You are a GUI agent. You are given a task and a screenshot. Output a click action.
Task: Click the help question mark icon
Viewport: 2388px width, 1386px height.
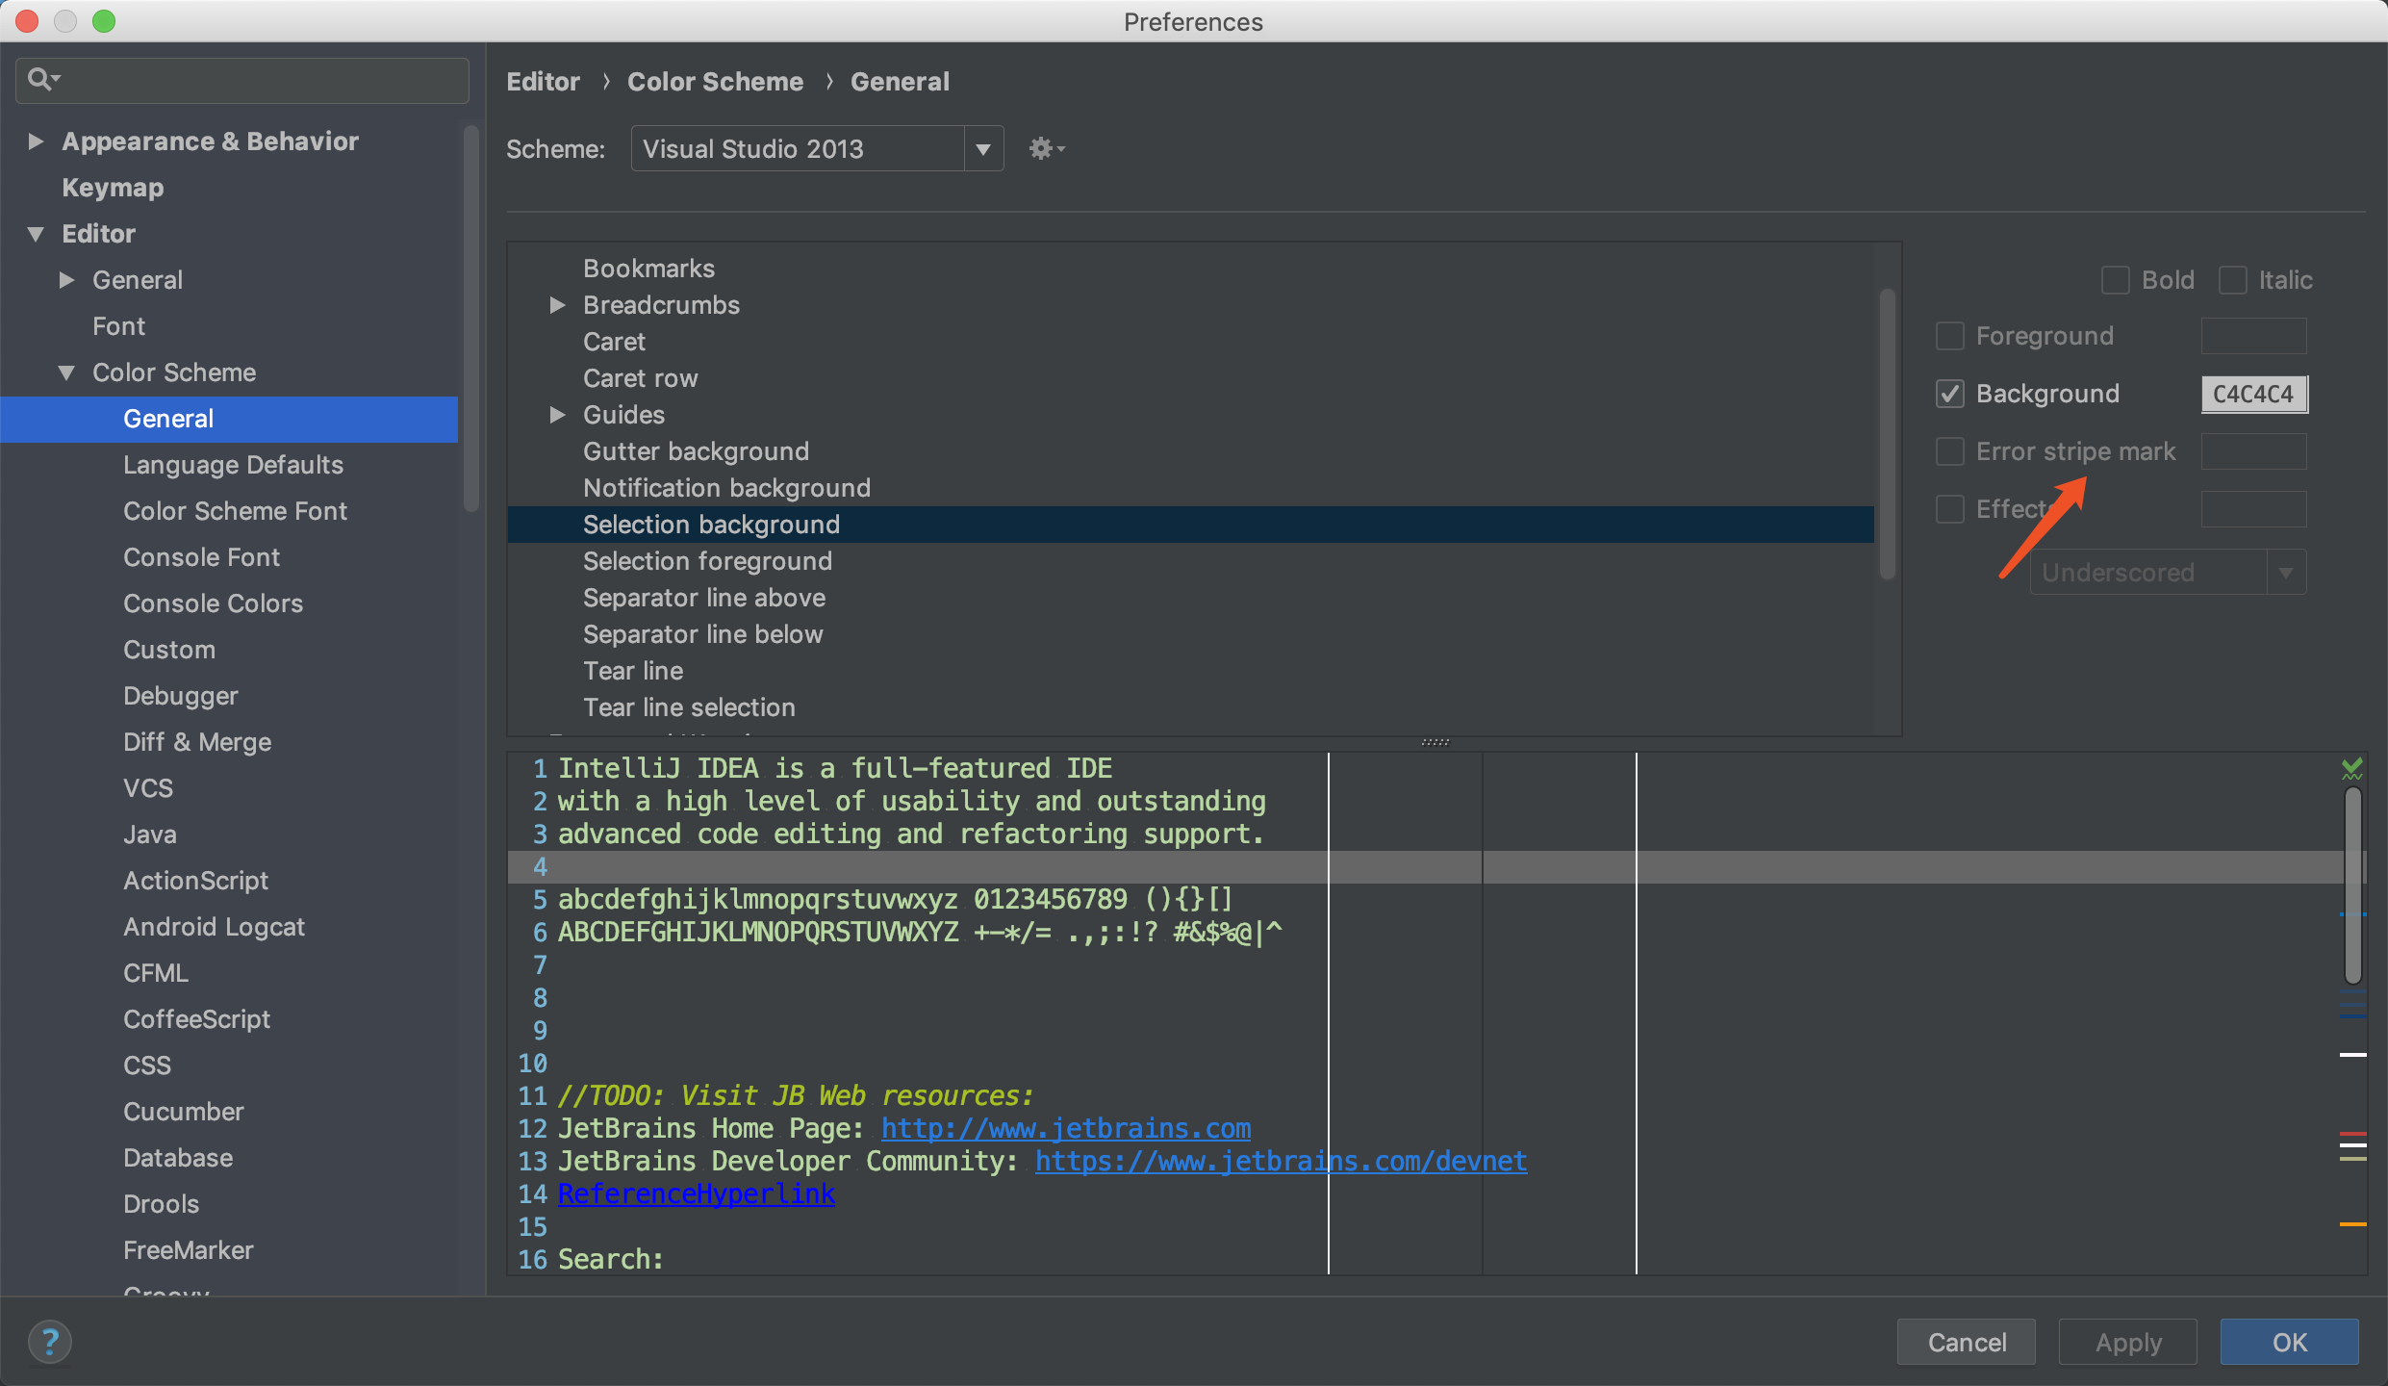[x=50, y=1342]
